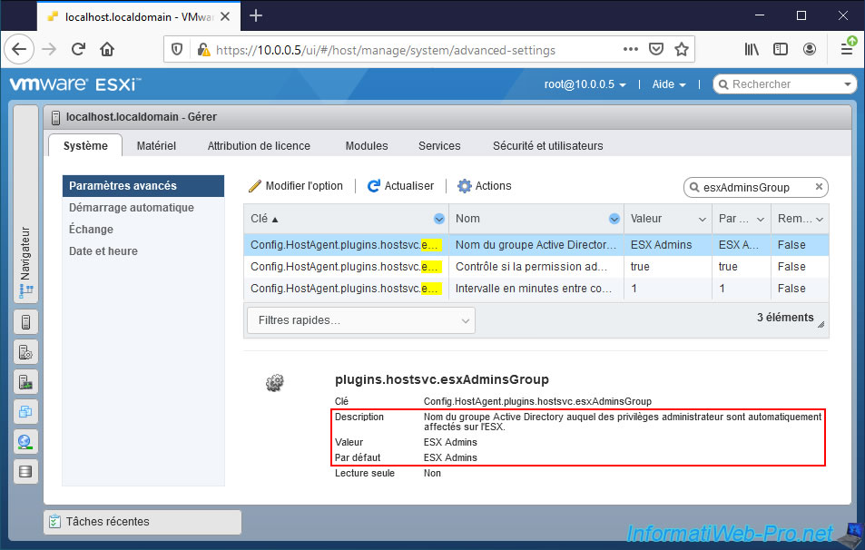The image size is (865, 550).
Task: Switch to the Système tab
Action: point(85,145)
